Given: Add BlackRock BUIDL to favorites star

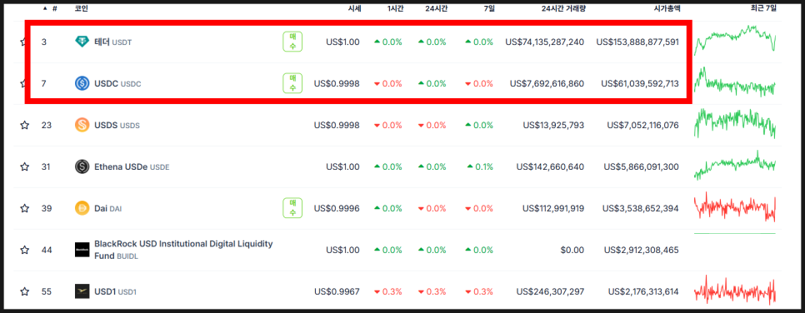Looking at the screenshot, I should [24, 250].
